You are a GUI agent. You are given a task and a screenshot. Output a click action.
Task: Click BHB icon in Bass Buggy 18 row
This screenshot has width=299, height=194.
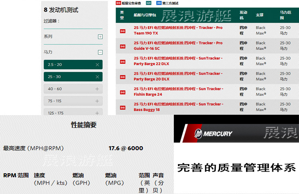click(123, 108)
